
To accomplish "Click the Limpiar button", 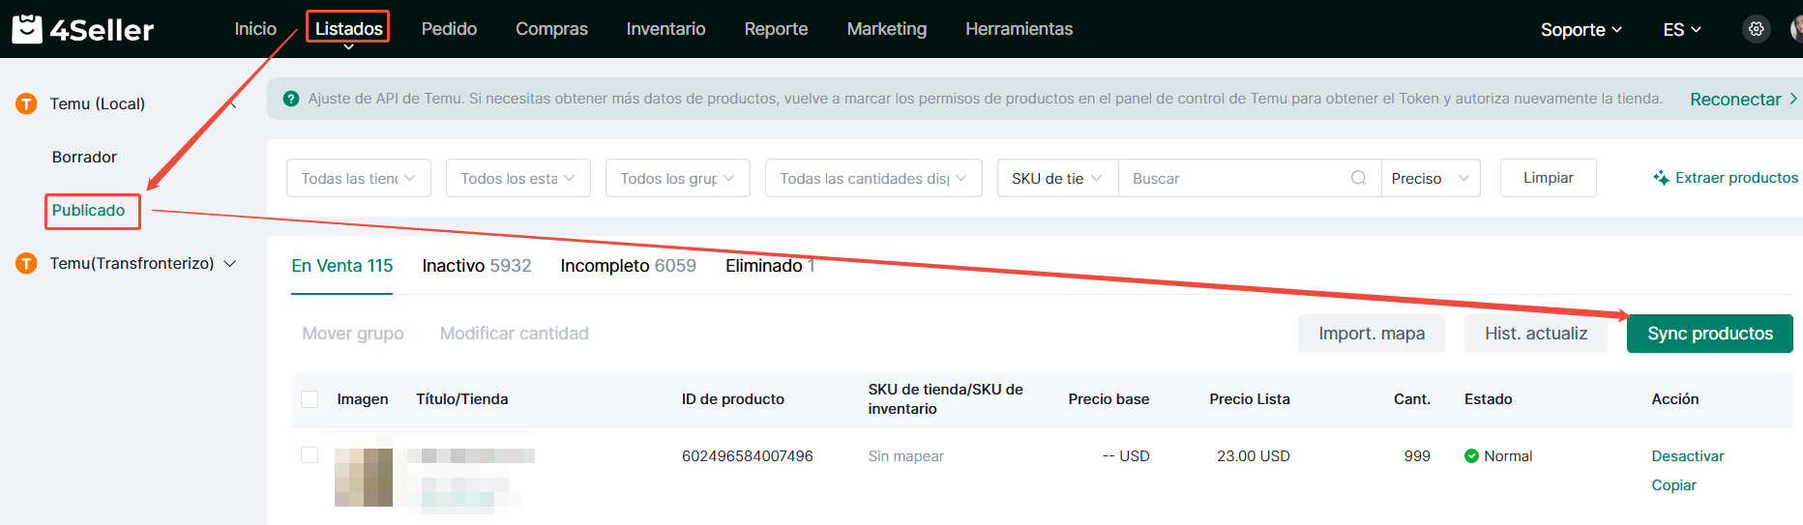I will [x=1548, y=178].
